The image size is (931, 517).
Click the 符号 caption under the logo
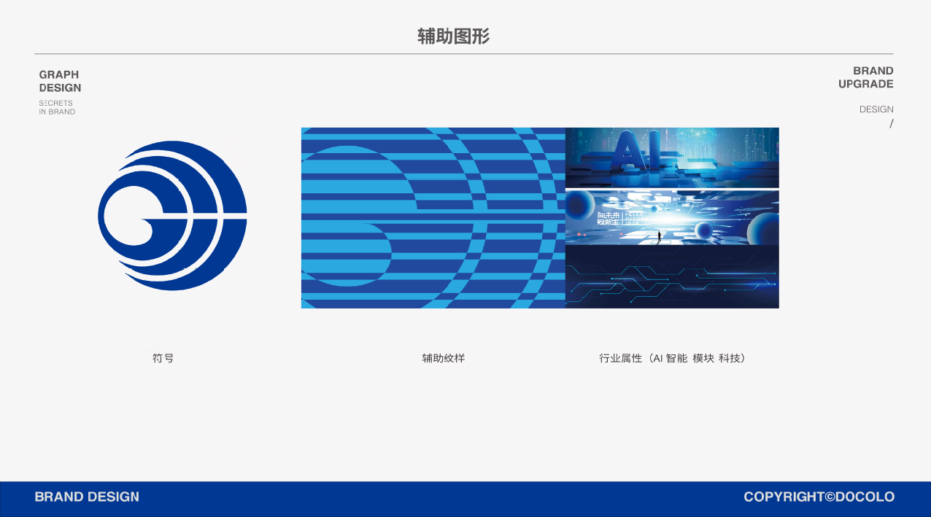coord(163,358)
